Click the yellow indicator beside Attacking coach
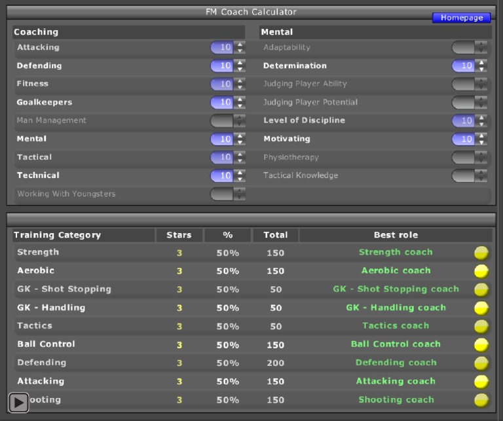Viewport: 503px width, 421px height. click(x=481, y=381)
